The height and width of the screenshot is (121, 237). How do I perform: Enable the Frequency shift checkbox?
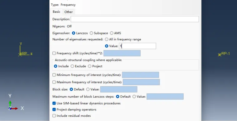click(54, 53)
